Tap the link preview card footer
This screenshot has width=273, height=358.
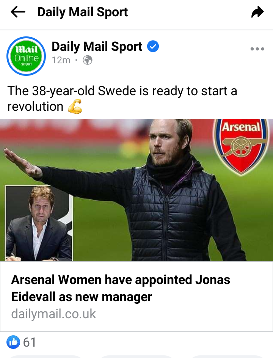point(136,296)
